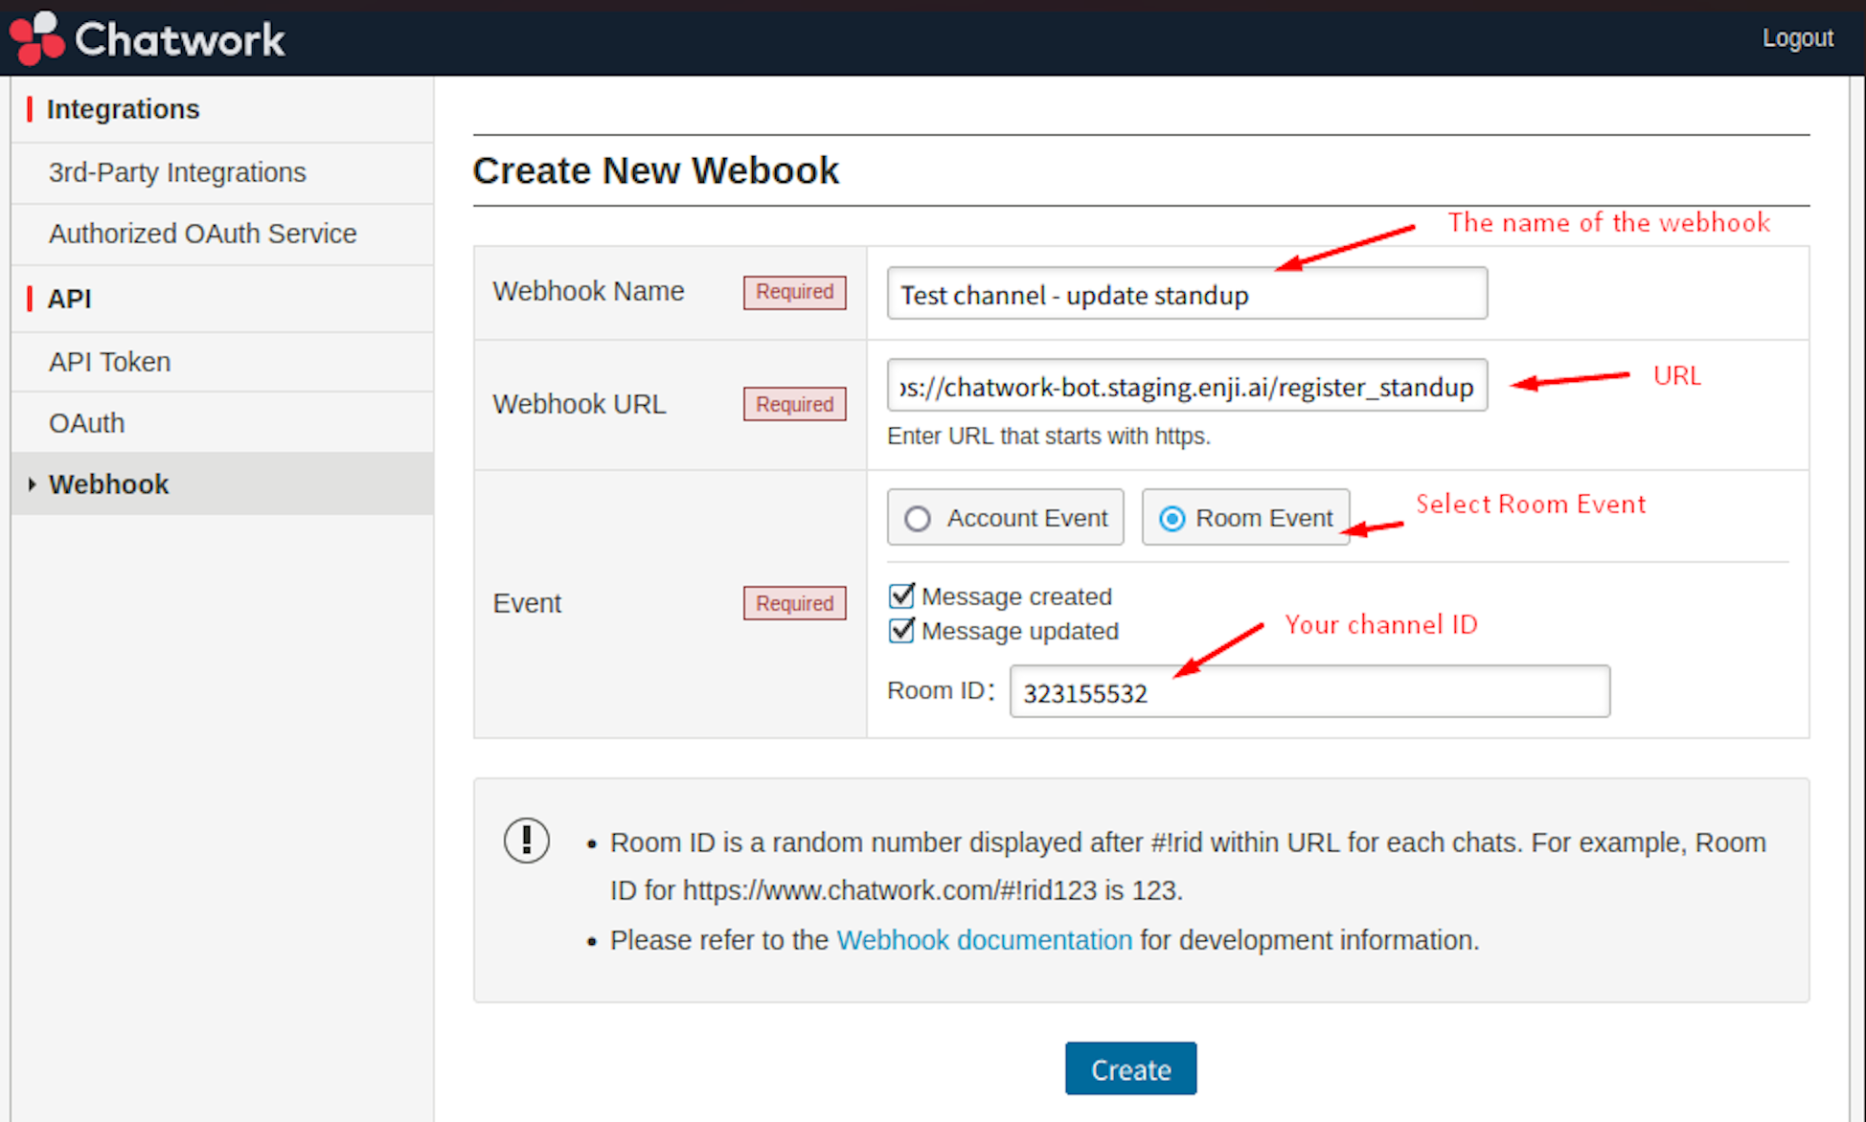Click the 'Room ID:' label
Image resolution: width=1866 pixels, height=1122 pixels.
[941, 690]
